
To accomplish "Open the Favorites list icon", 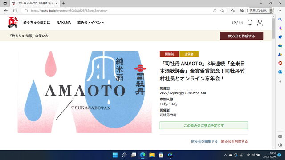I will click(233, 11).
